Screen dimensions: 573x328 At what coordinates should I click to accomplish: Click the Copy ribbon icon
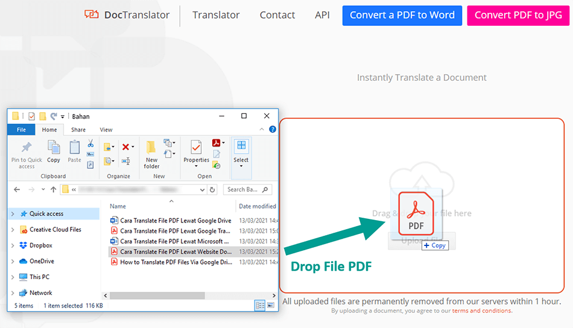pyautogui.click(x=54, y=147)
